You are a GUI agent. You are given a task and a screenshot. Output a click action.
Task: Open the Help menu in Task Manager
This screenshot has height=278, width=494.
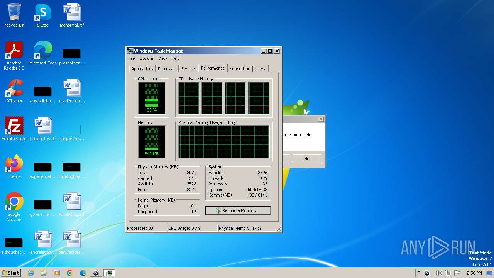point(176,58)
